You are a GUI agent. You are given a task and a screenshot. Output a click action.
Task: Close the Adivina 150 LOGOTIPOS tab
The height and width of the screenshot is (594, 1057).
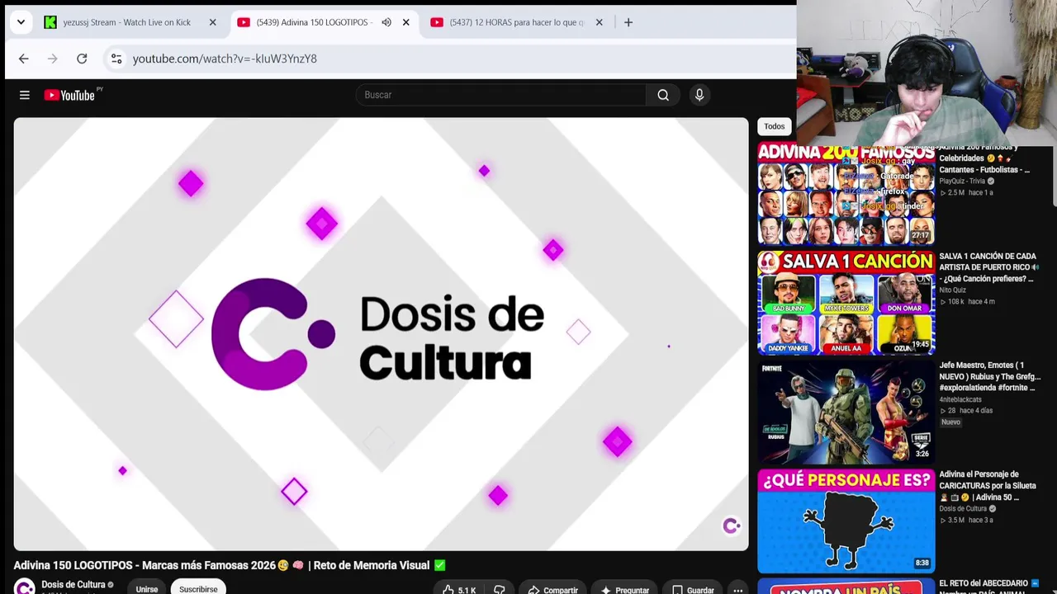coord(405,22)
